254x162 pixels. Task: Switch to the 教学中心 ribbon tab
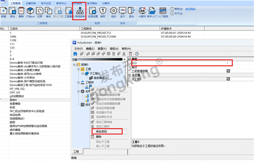pos(61,3)
